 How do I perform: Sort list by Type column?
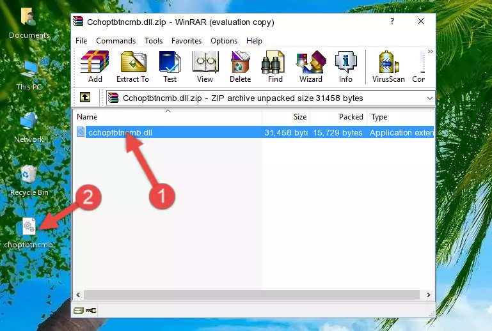(x=401, y=117)
